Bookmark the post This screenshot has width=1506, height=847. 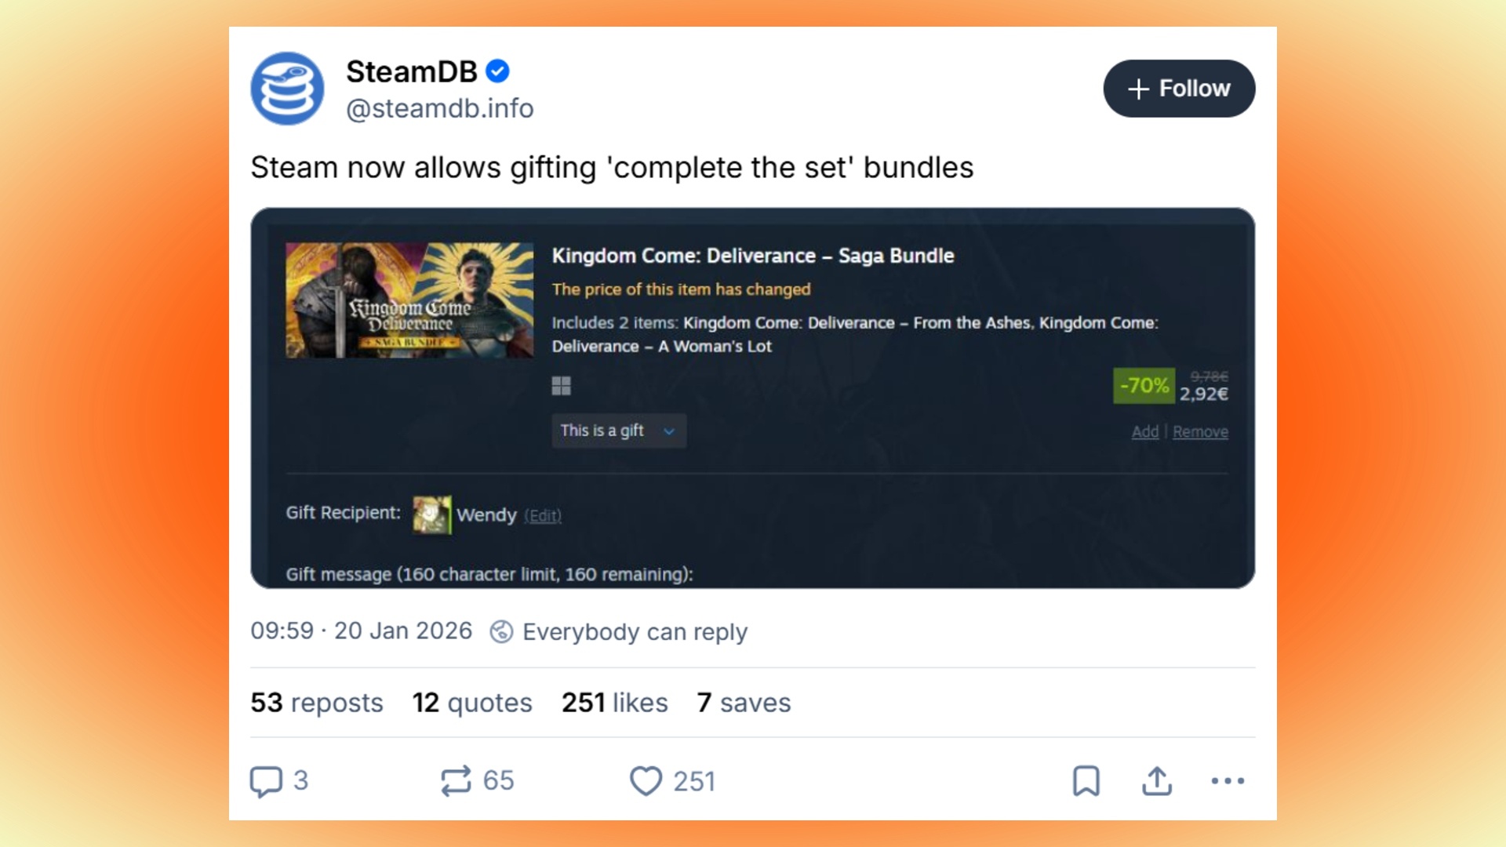pyautogui.click(x=1086, y=781)
